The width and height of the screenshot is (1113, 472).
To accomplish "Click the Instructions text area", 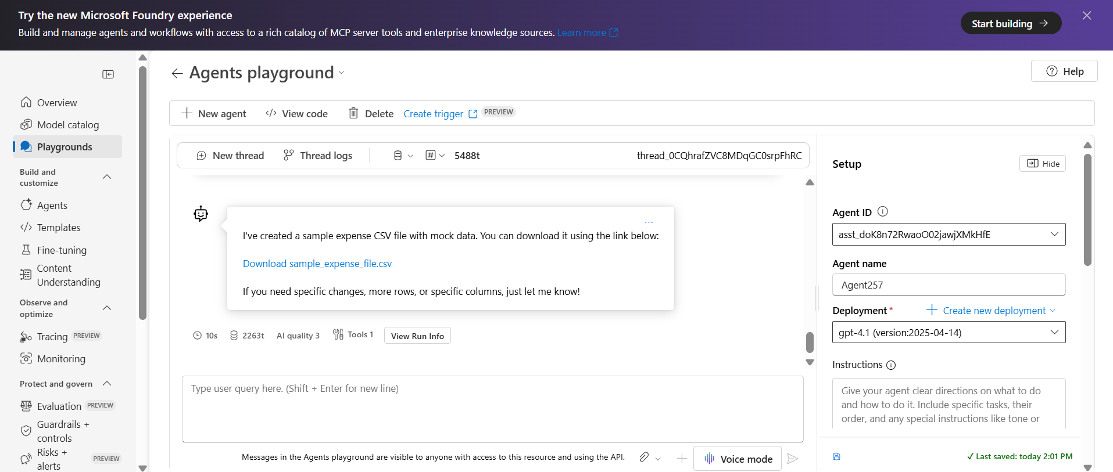I will pyautogui.click(x=949, y=403).
